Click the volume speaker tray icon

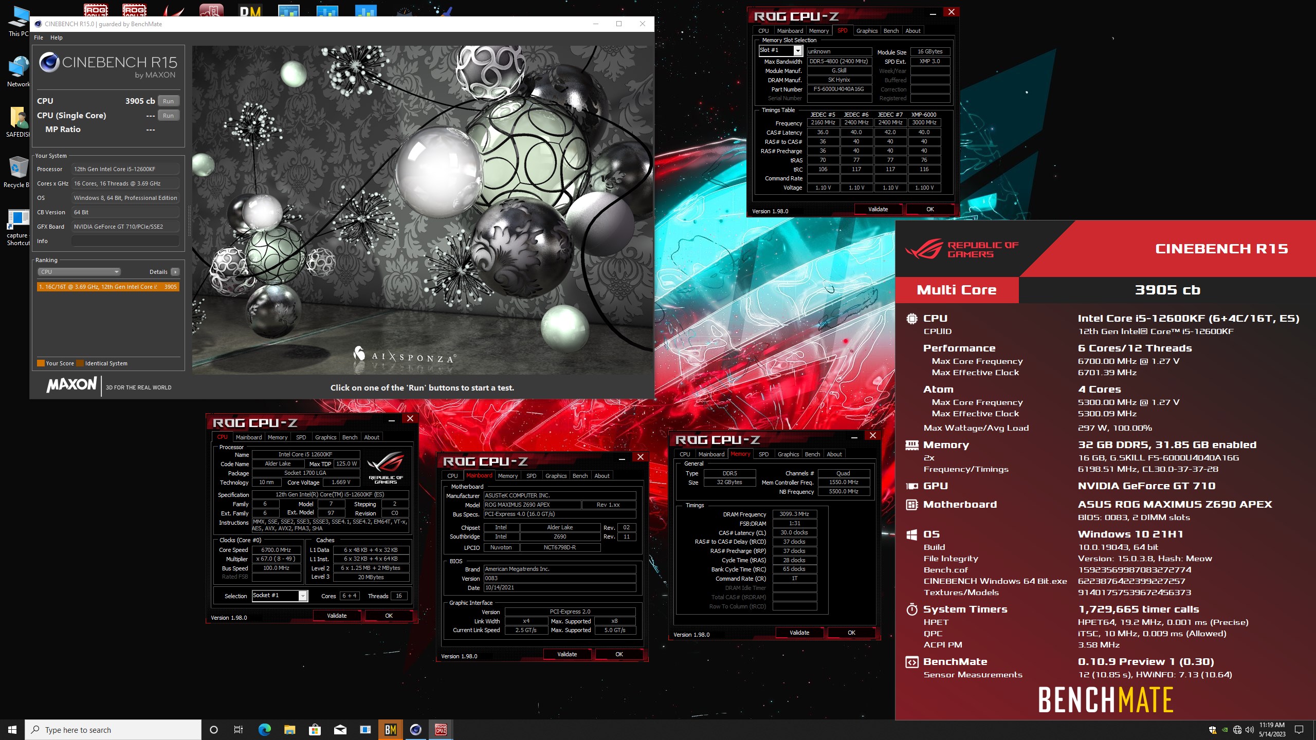pos(1250,730)
